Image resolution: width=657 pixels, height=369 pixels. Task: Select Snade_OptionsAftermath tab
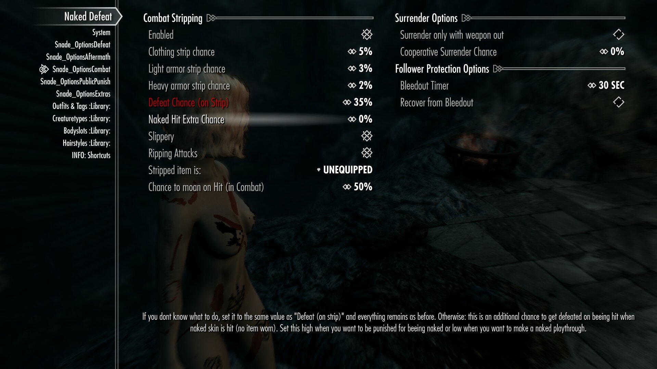78,57
